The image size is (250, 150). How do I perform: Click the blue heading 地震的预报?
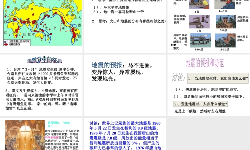107,65
